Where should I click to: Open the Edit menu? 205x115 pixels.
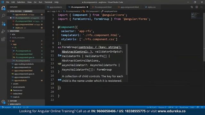coord(13,2)
